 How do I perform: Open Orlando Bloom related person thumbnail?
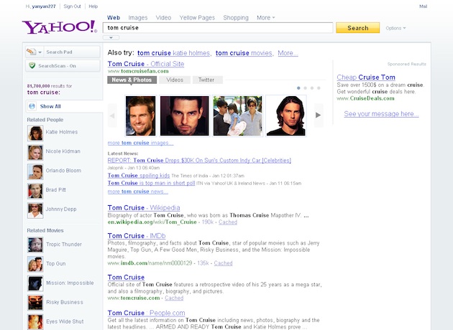(35, 171)
